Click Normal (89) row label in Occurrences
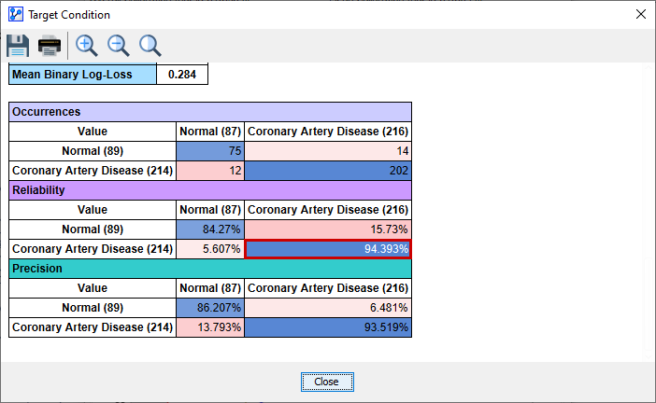Screen dimensions: 656x403 pos(93,151)
